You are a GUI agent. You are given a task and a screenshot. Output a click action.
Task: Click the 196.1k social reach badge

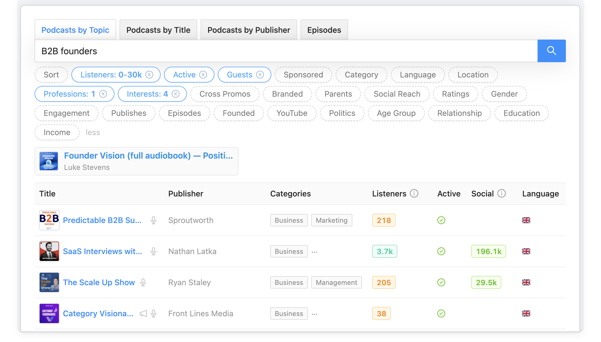pos(489,251)
